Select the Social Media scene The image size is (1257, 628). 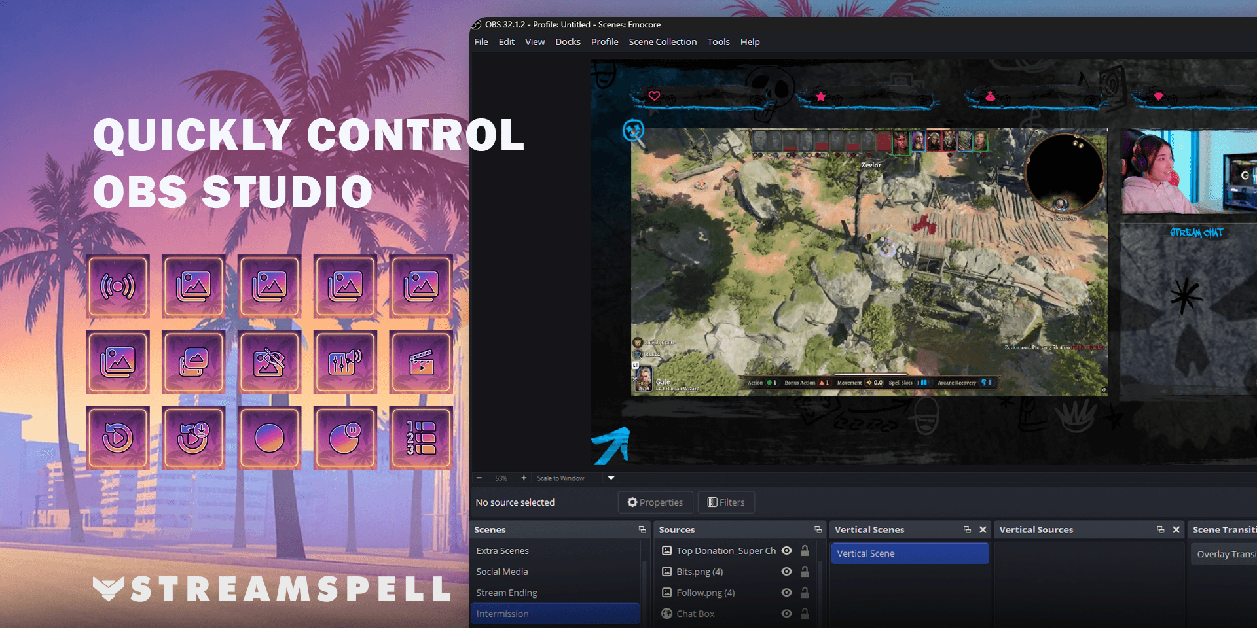(555, 572)
